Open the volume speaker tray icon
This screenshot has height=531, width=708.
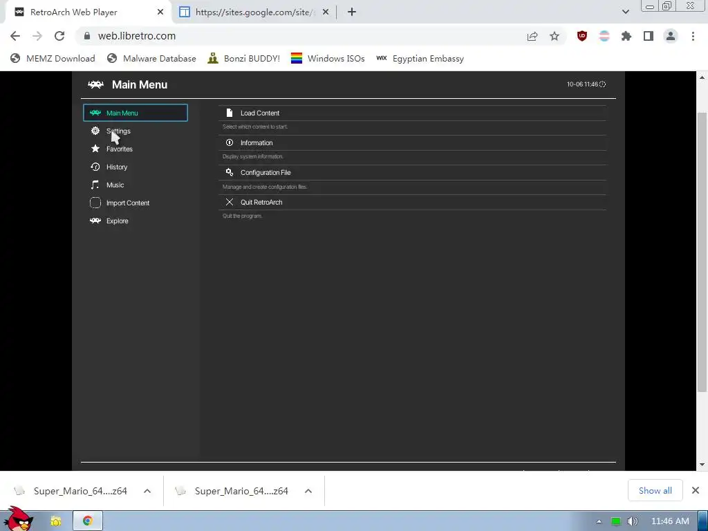(x=632, y=521)
